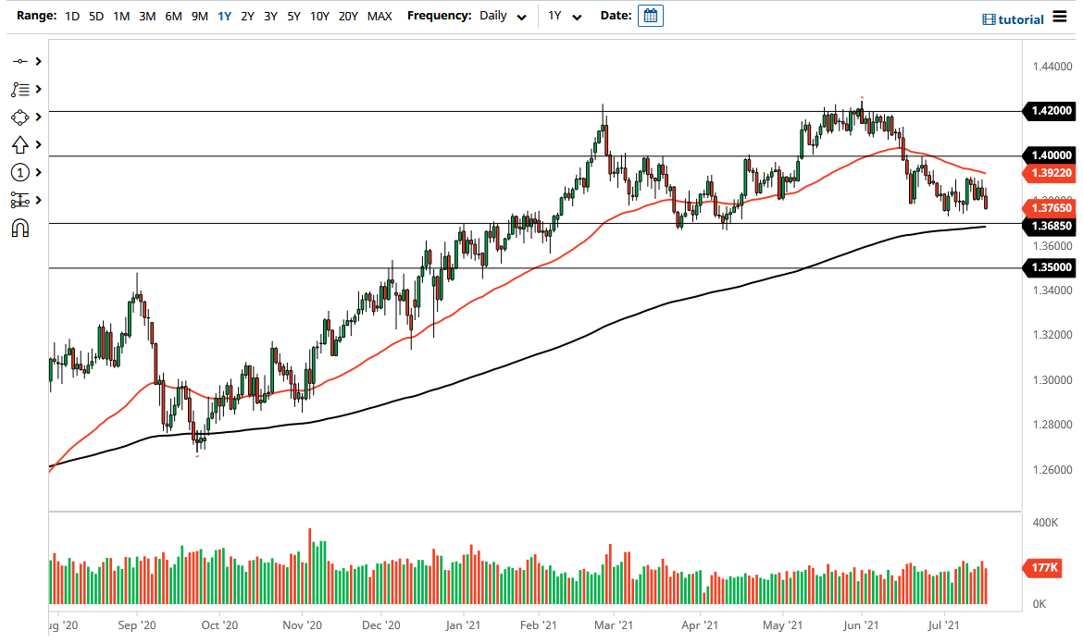Open the drawing list tool
This screenshot has width=1083, height=643.
(19, 89)
